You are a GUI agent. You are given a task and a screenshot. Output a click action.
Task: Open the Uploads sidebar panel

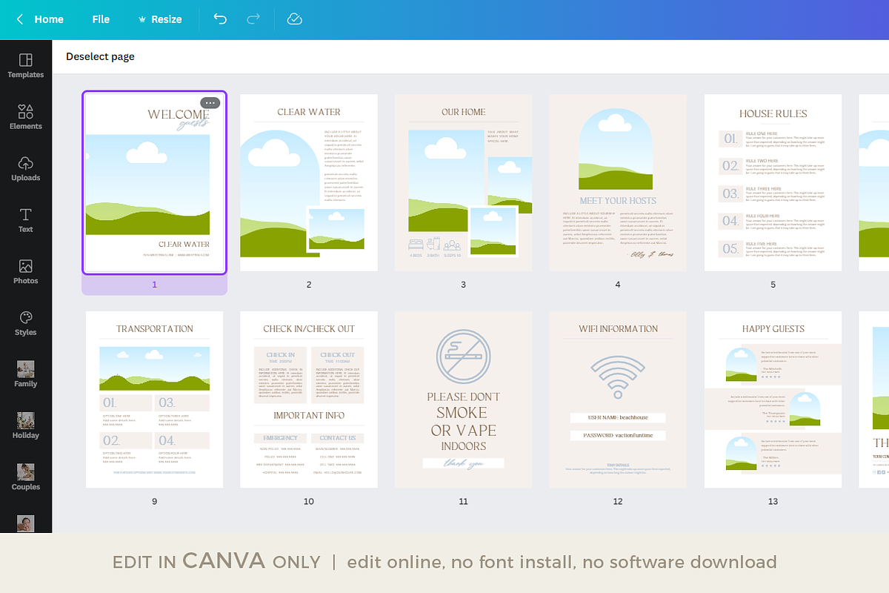[26, 168]
